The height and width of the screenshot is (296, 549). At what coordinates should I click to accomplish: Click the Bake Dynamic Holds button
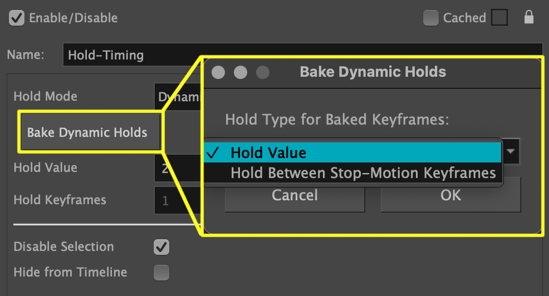click(x=90, y=132)
